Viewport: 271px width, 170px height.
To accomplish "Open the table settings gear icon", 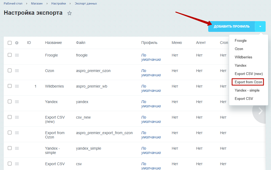I will pyautogui.click(x=17, y=43).
